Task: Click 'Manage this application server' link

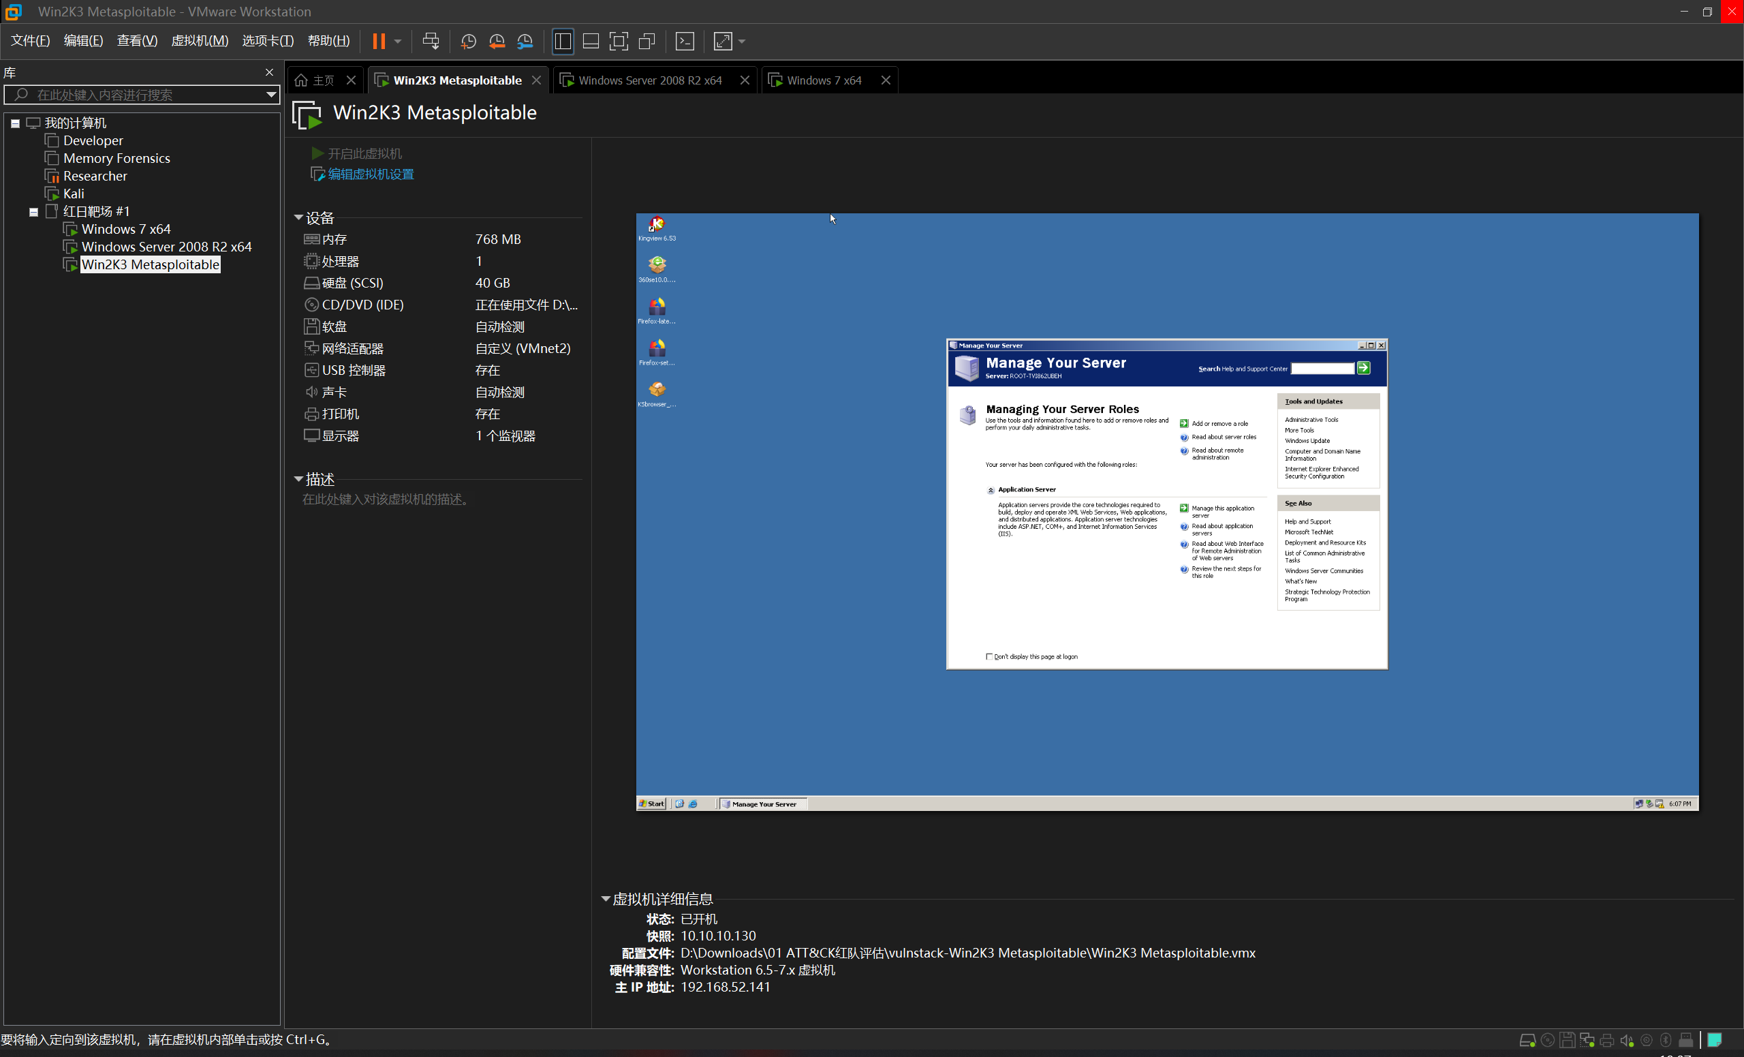Action: (1222, 512)
